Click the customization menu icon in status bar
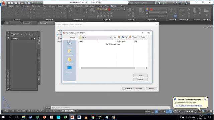Viewport: 214px width, 120px height. point(211,111)
